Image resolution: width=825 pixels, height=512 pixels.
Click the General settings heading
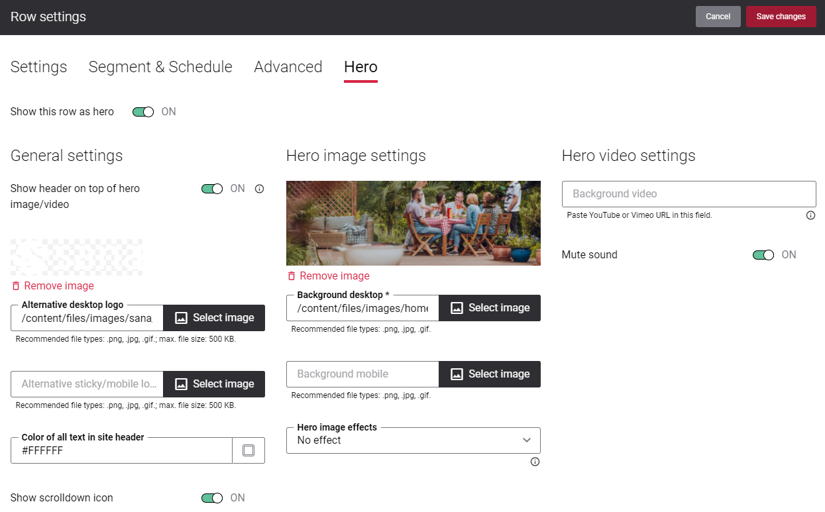[x=67, y=156]
